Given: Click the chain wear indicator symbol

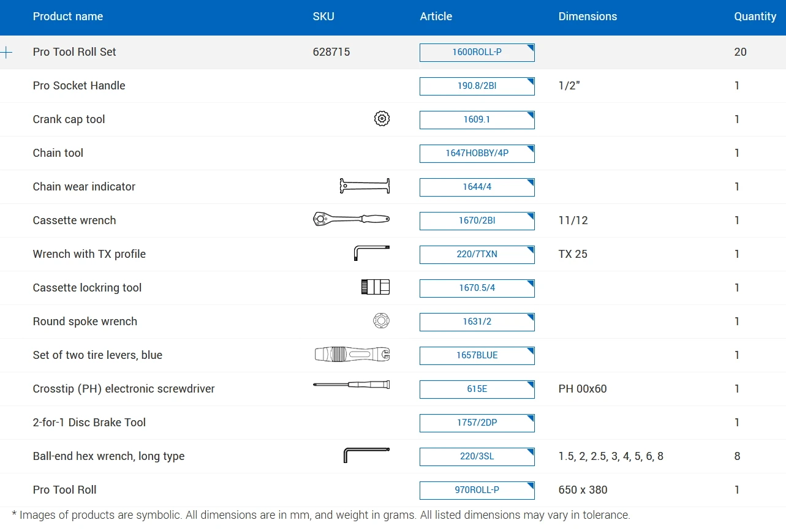Looking at the screenshot, I should pyautogui.click(x=365, y=186).
